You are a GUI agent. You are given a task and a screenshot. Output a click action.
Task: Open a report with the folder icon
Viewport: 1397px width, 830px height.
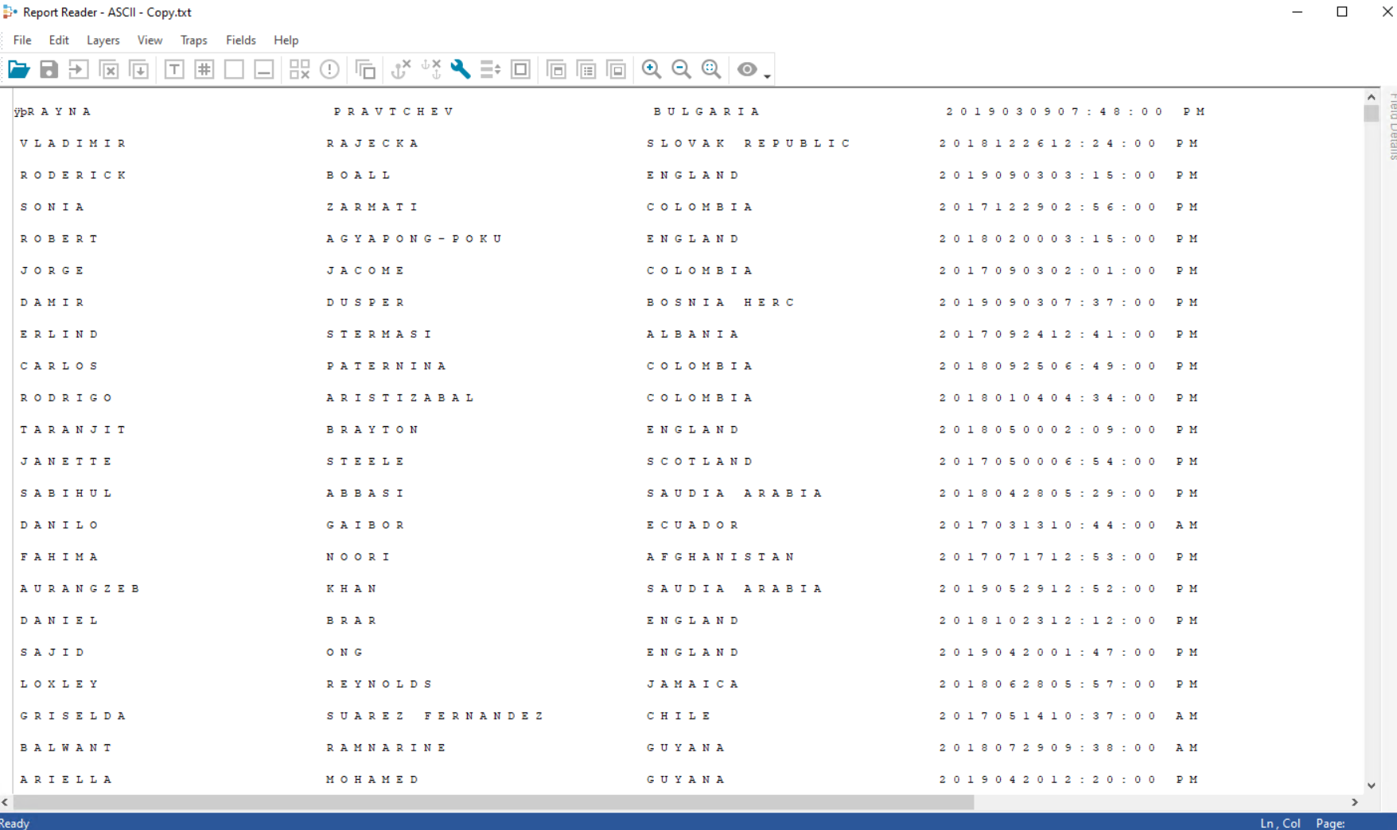coord(19,69)
